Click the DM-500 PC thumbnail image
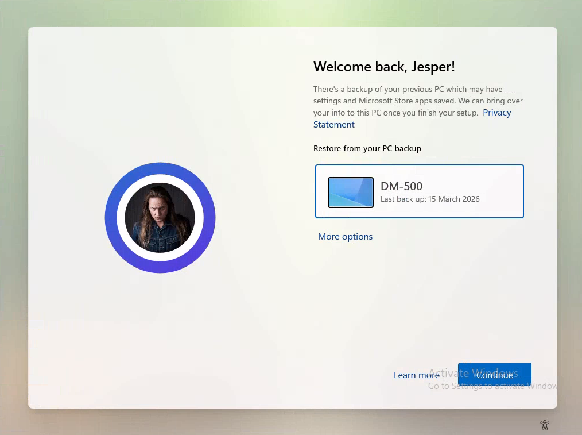This screenshot has height=435, width=582. (350, 192)
